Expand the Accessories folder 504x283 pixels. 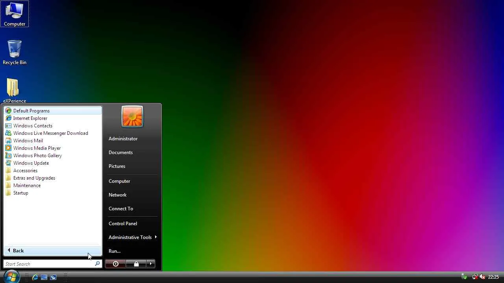[53, 171]
